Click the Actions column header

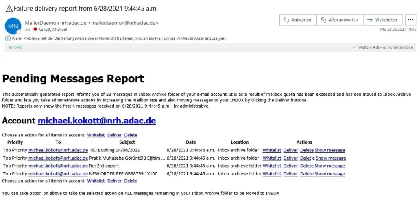[x=304, y=142]
